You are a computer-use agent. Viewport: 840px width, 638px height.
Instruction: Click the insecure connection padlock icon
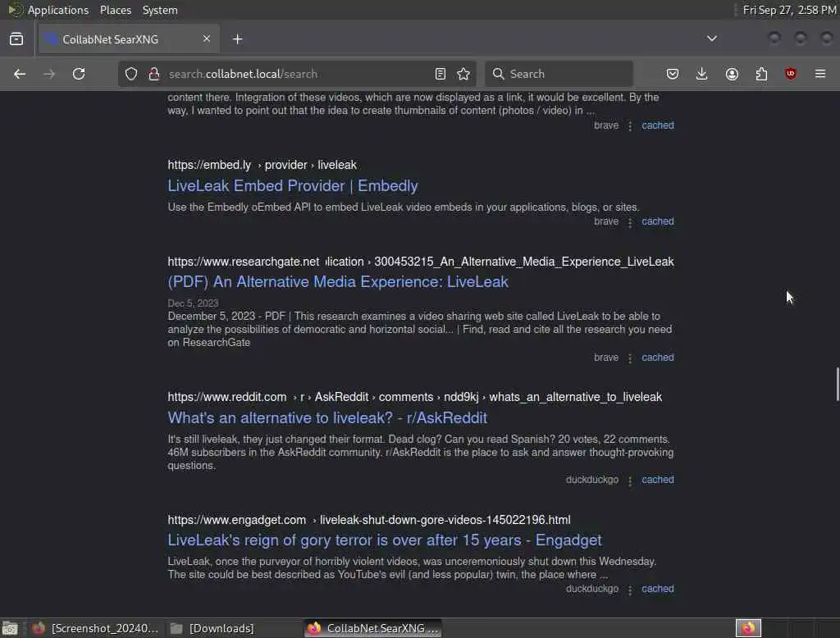154,74
